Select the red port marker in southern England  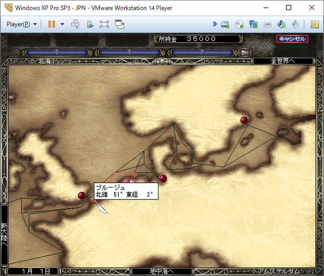pos(82,195)
